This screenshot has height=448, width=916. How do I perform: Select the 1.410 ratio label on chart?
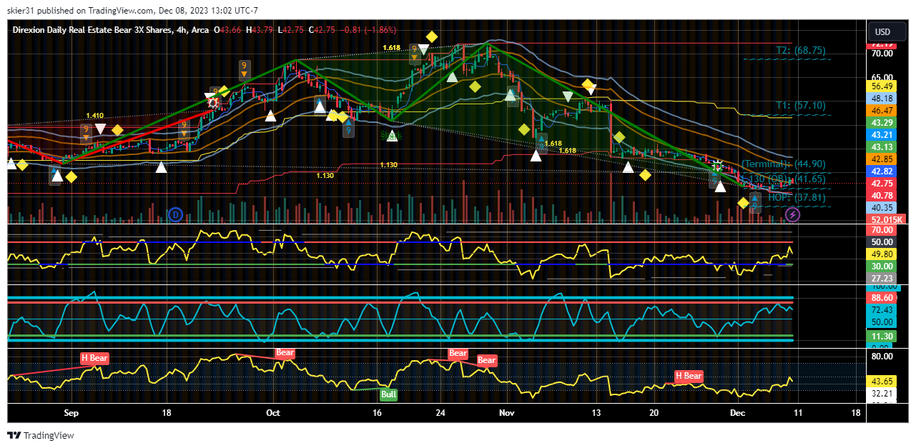(95, 116)
